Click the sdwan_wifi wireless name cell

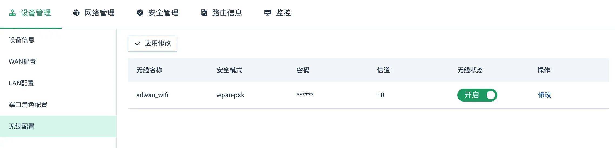click(x=152, y=95)
